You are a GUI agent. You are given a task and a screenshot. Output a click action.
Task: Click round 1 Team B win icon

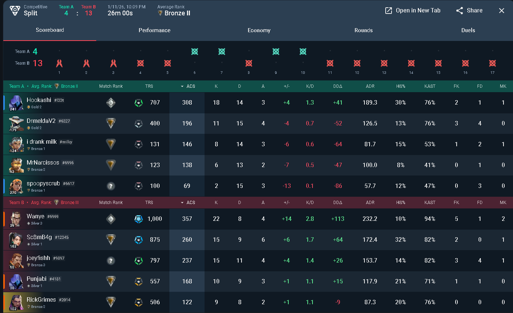tap(59, 63)
